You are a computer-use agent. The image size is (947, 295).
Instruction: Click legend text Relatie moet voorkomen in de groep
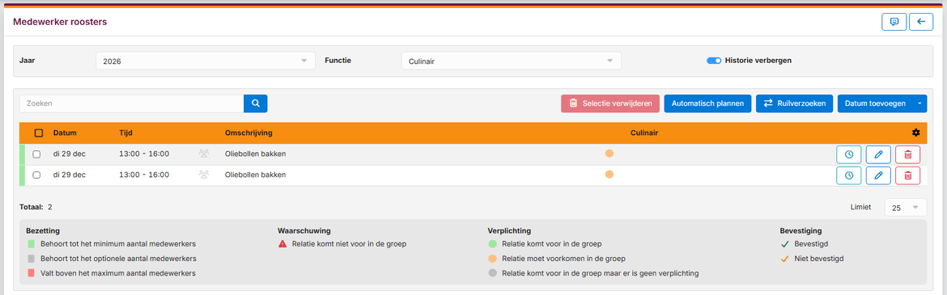pyautogui.click(x=563, y=259)
